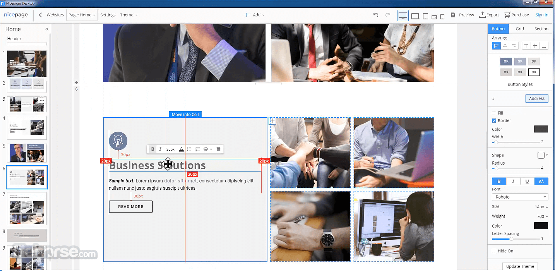Open the Theme dropdown menu

[x=128, y=15]
